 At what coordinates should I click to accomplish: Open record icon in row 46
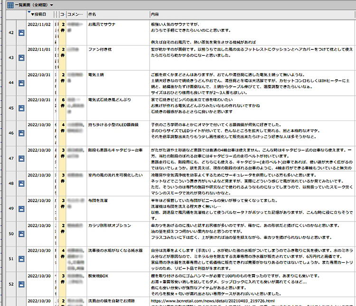pos(21,133)
